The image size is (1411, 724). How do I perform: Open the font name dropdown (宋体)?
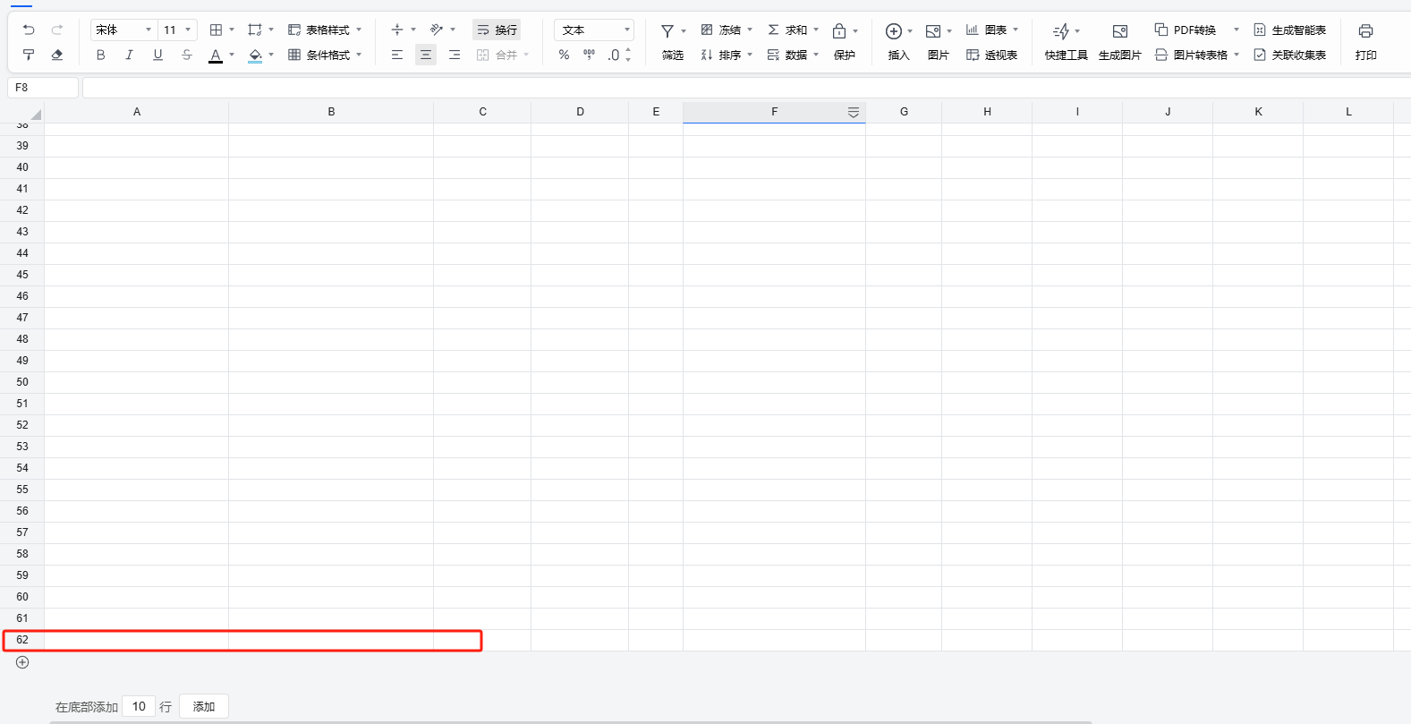click(x=123, y=30)
